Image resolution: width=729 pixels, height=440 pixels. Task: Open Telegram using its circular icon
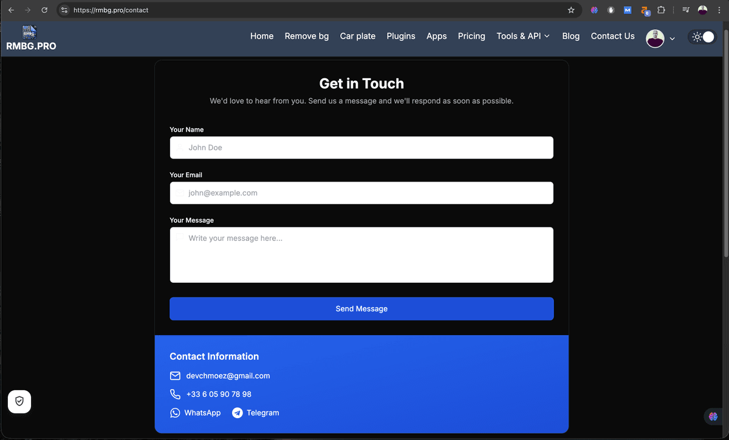[x=237, y=413]
